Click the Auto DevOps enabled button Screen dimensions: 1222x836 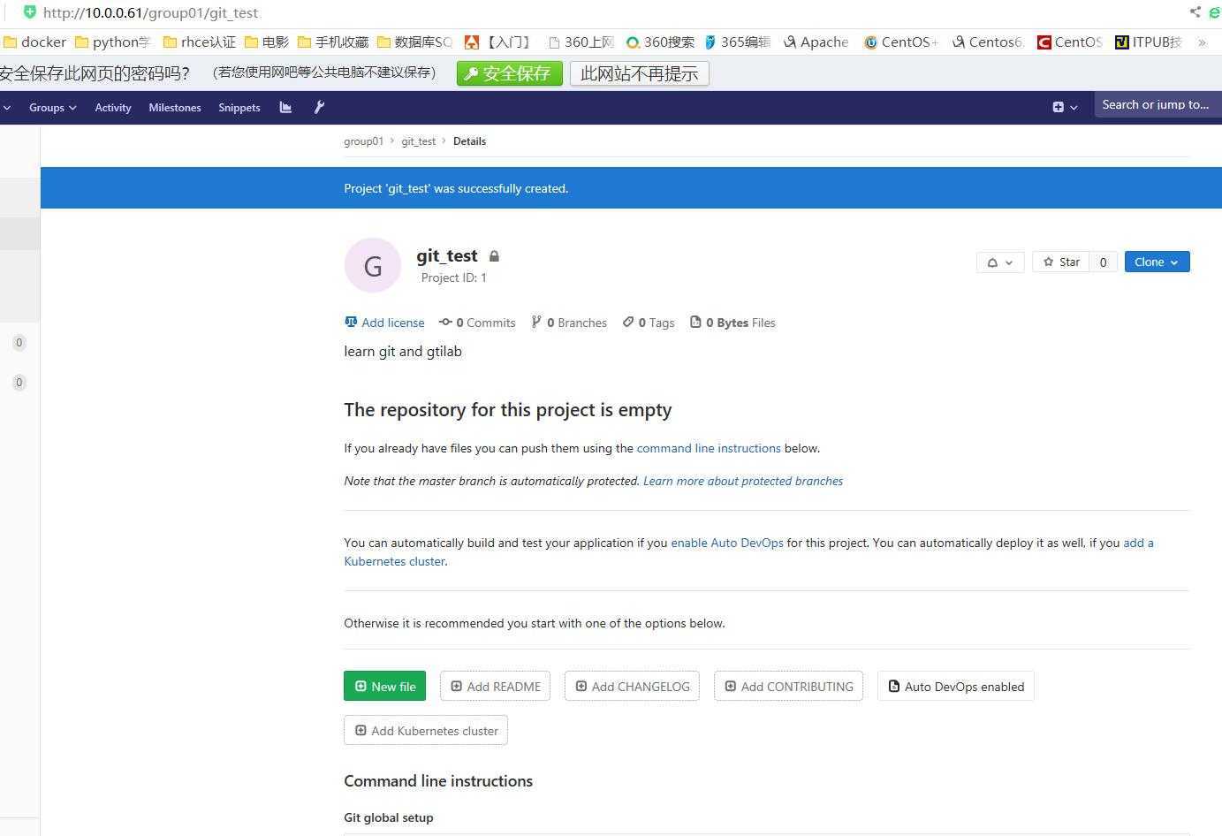(956, 686)
